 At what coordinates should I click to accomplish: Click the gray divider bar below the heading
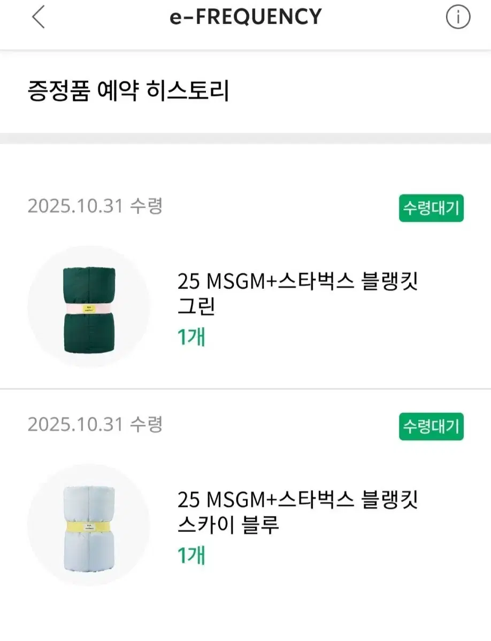245,138
